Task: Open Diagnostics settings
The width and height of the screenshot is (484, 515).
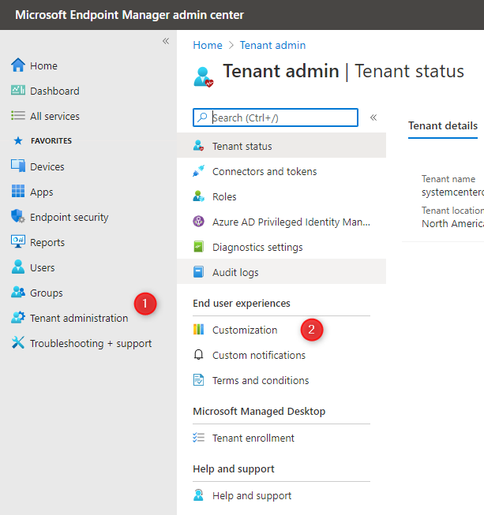Action: pyautogui.click(x=281, y=247)
